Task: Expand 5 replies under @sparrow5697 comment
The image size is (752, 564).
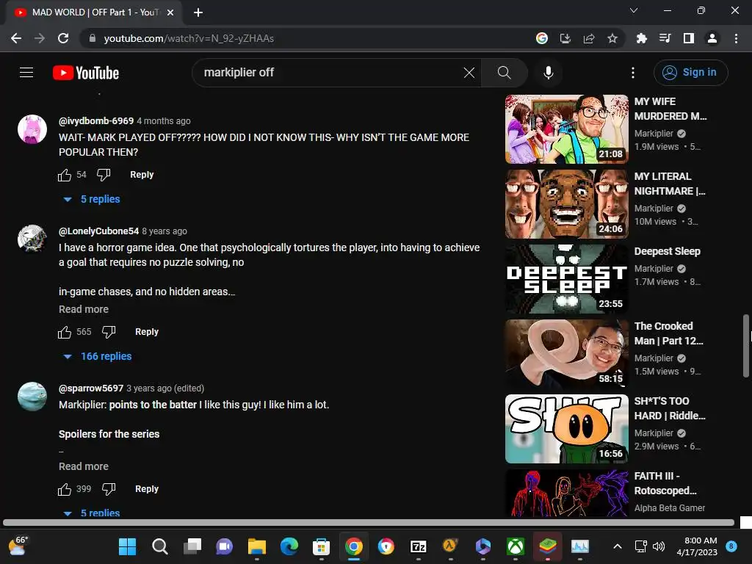Action: click(x=92, y=512)
